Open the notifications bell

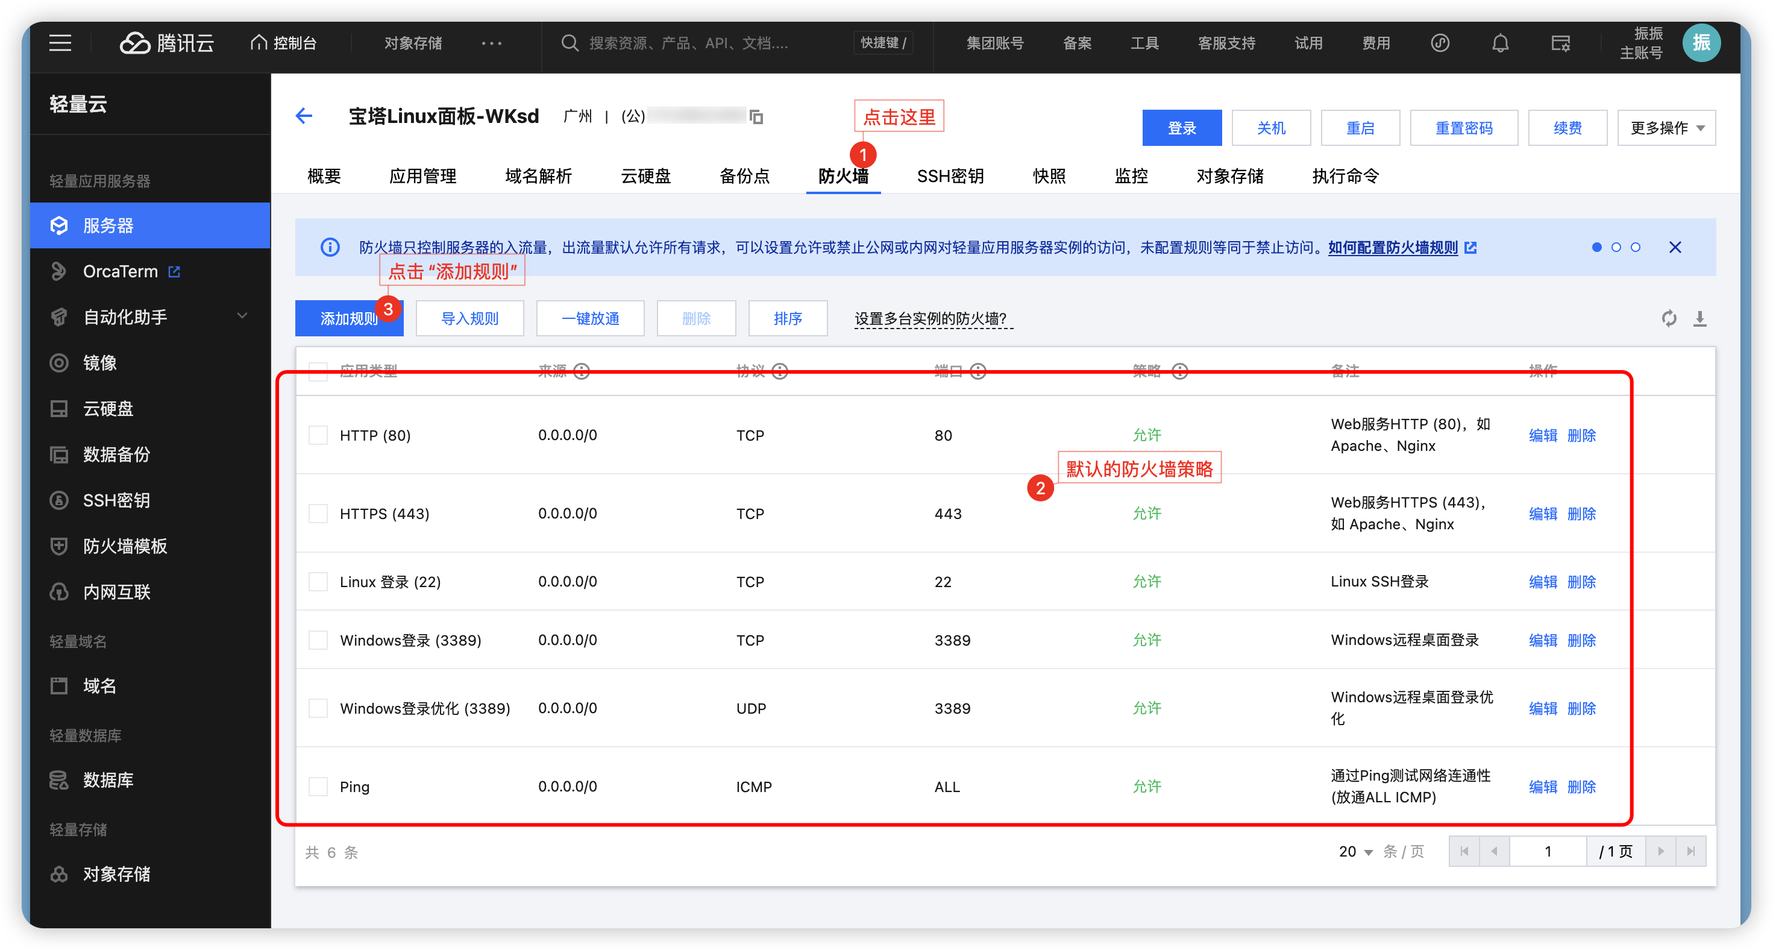pyautogui.click(x=1500, y=43)
